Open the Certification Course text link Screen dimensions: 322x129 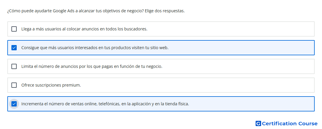click(290, 123)
